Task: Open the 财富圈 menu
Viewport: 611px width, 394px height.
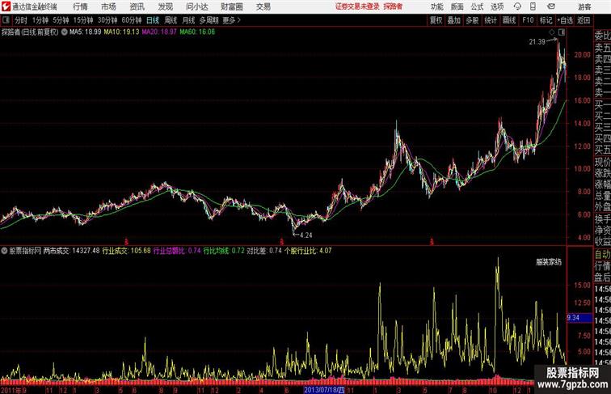Action: (x=231, y=6)
